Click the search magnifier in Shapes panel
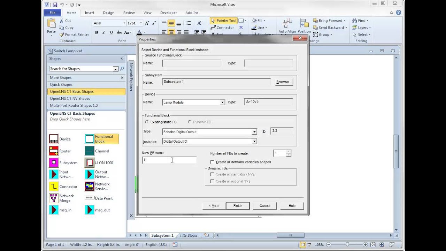 122,69
